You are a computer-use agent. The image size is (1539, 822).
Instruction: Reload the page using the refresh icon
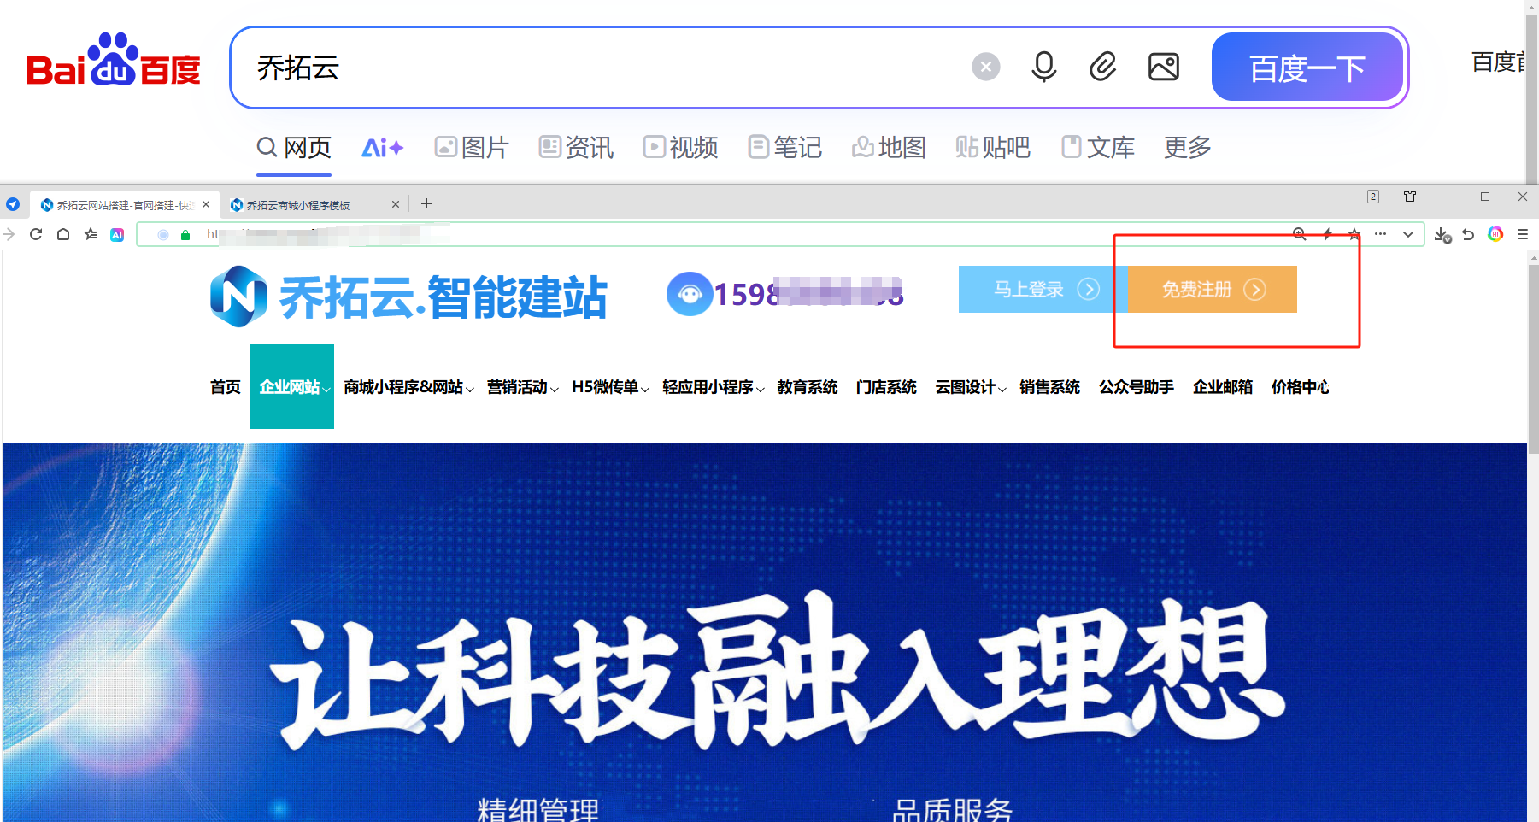click(x=35, y=234)
